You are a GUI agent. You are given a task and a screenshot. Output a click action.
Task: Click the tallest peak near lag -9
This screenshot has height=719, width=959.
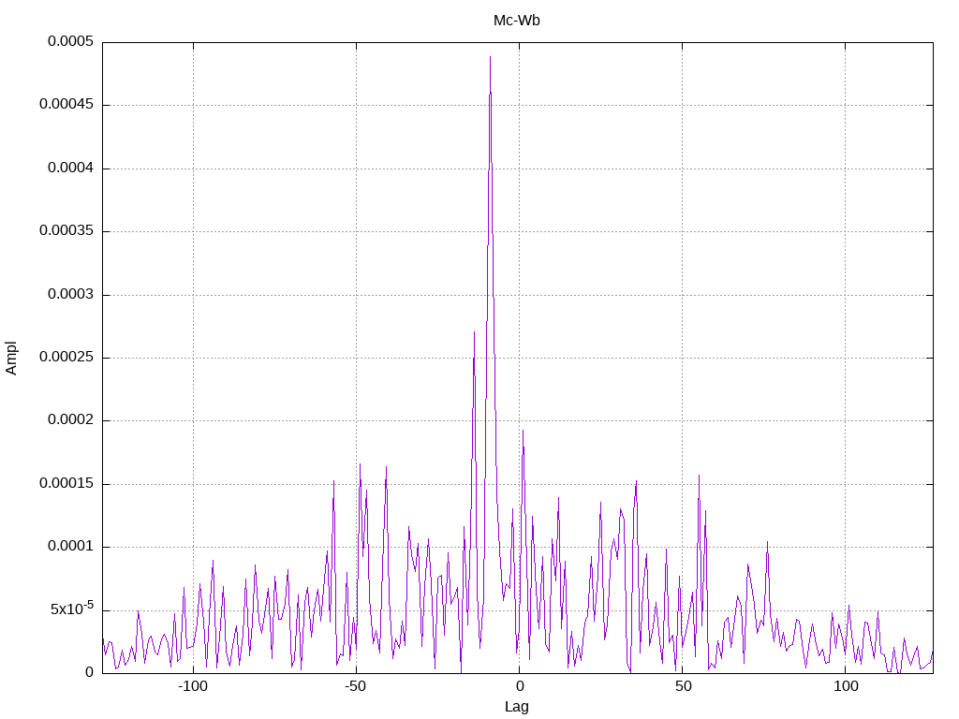[490, 57]
